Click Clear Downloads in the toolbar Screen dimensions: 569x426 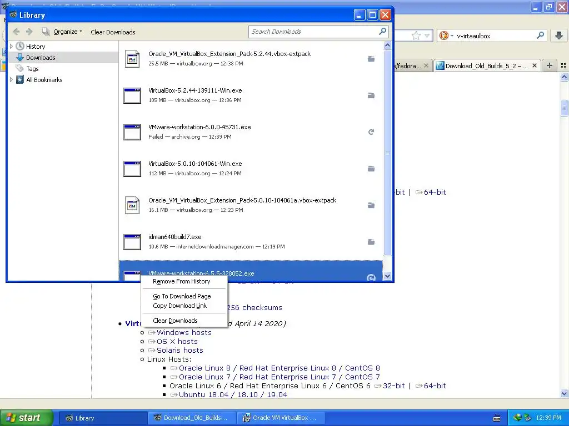click(x=113, y=32)
